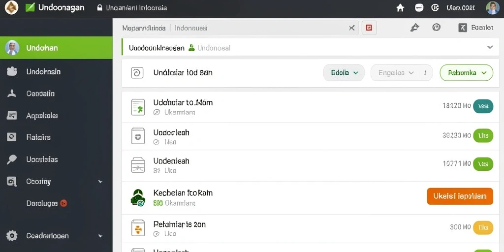Click the circular refresh icon in toolbar
Viewport: 504px width, 252px height.
[x=436, y=28]
